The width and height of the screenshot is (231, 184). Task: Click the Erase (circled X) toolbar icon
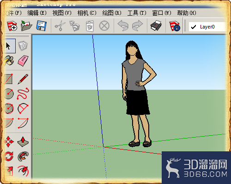(104, 26)
